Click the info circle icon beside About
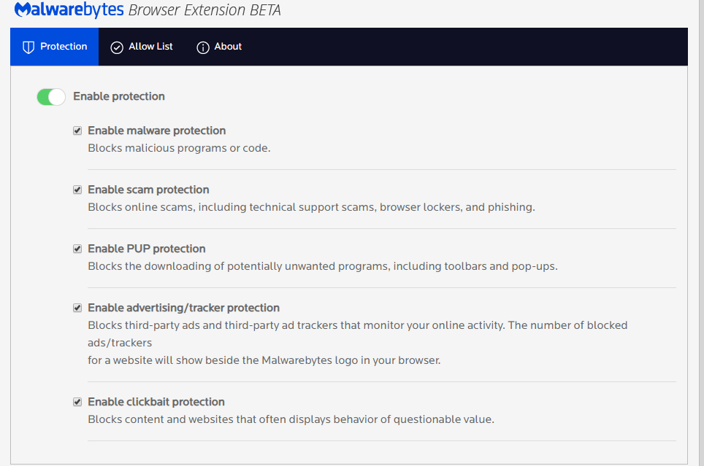Viewport: 704px width, 466px height. click(202, 47)
